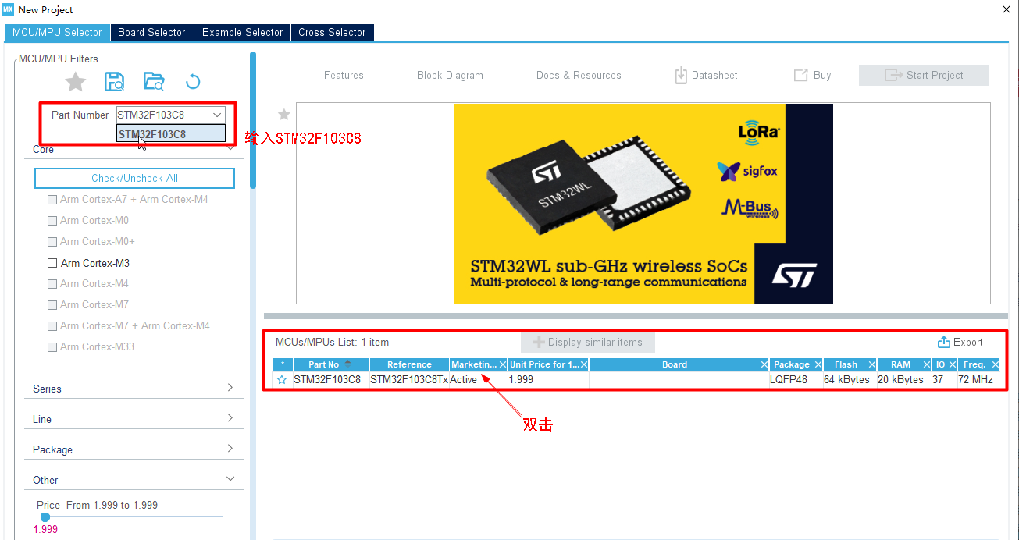Select the STM32F103C8Tx reference cell
Image resolution: width=1019 pixels, height=540 pixels.
[x=409, y=380]
